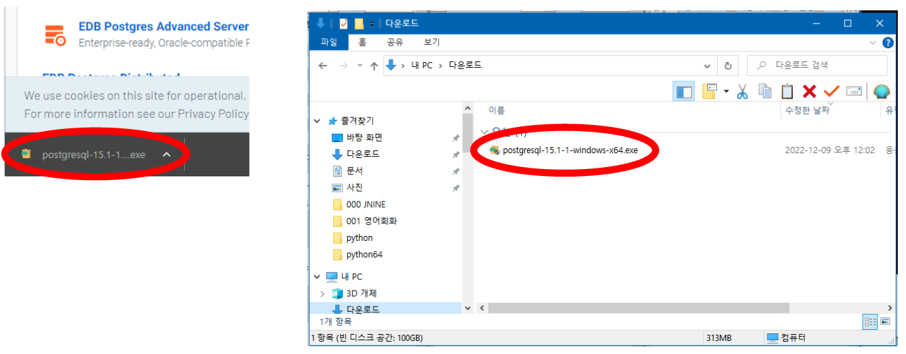Click the properties checkmark icon in title bar

pos(343,23)
